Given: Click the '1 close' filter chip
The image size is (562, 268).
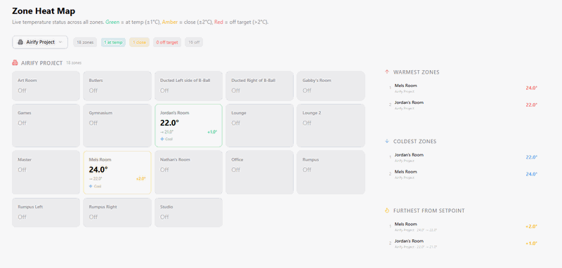Looking at the screenshot, I should click(139, 42).
